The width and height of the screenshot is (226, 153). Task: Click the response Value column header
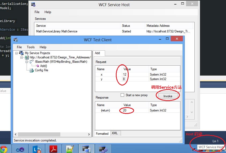coord(135,105)
